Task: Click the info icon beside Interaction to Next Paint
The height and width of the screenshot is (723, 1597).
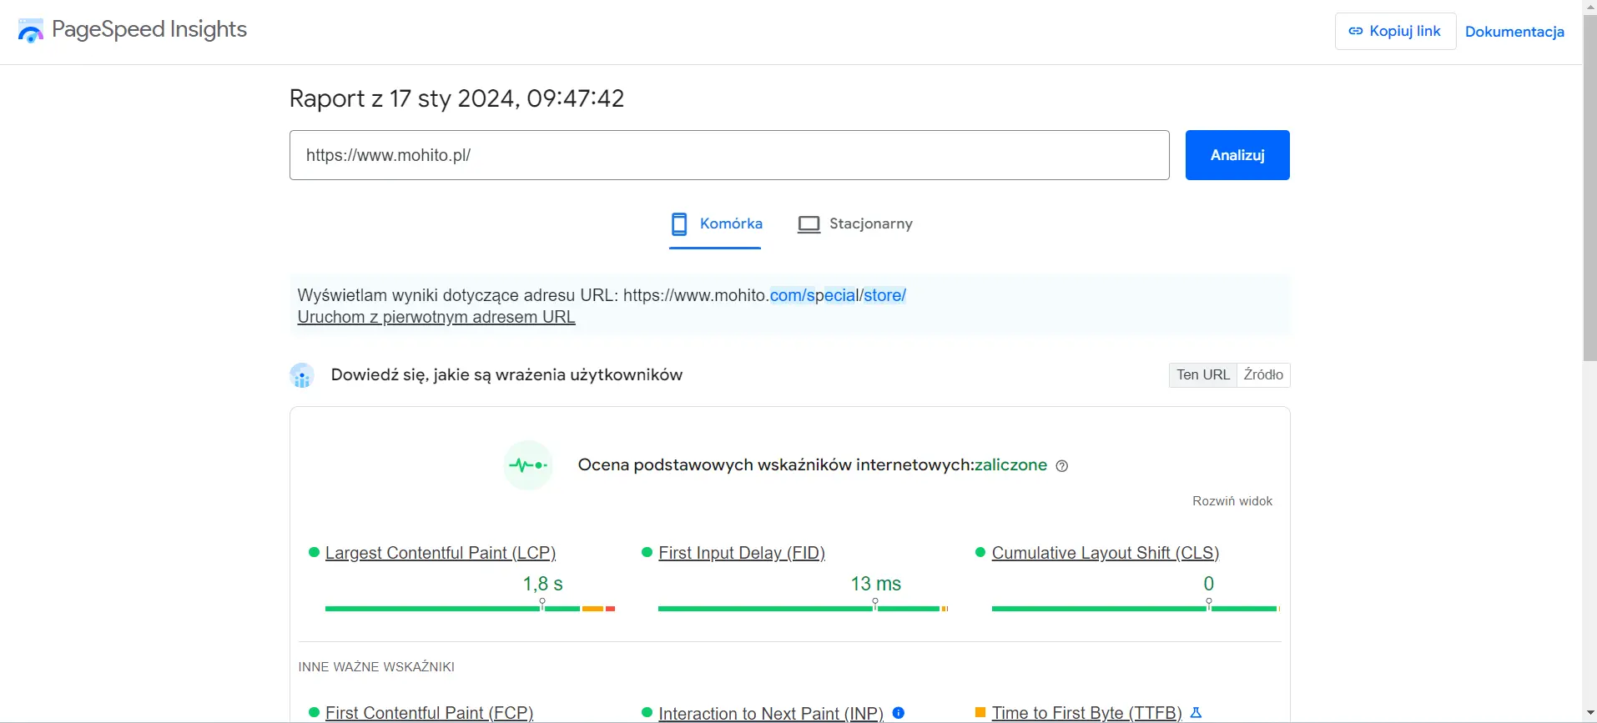Action: [899, 713]
